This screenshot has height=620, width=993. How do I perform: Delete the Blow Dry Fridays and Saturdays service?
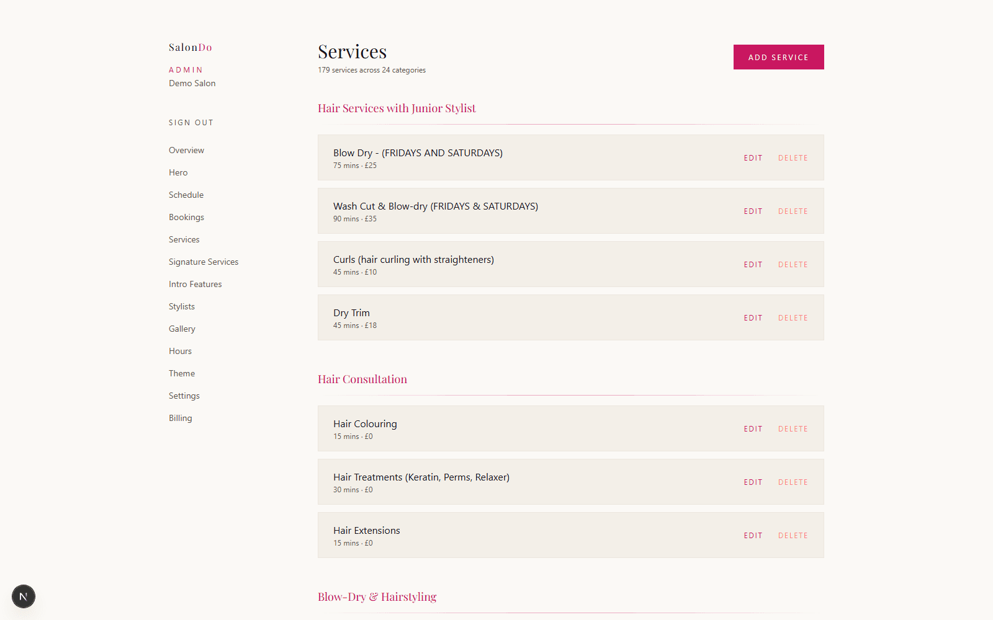click(x=793, y=158)
